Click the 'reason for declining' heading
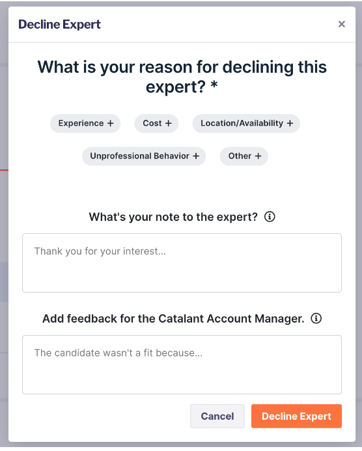362x451 pixels. tap(182, 77)
